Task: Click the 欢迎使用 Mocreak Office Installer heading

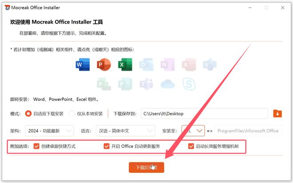Action: point(56,22)
